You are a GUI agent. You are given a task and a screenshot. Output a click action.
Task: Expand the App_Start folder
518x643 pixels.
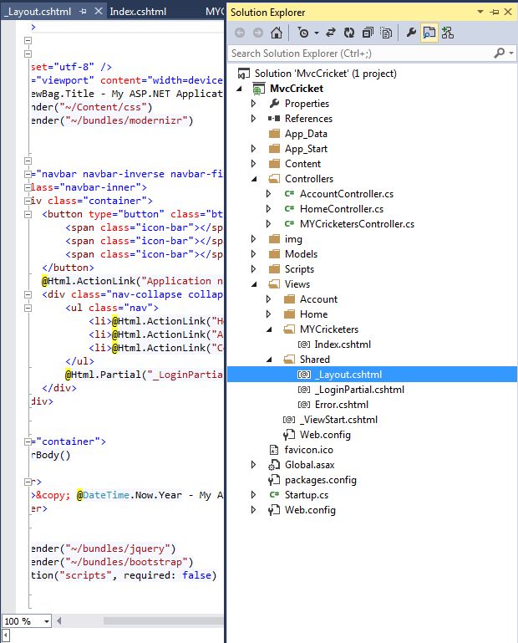[x=254, y=149]
